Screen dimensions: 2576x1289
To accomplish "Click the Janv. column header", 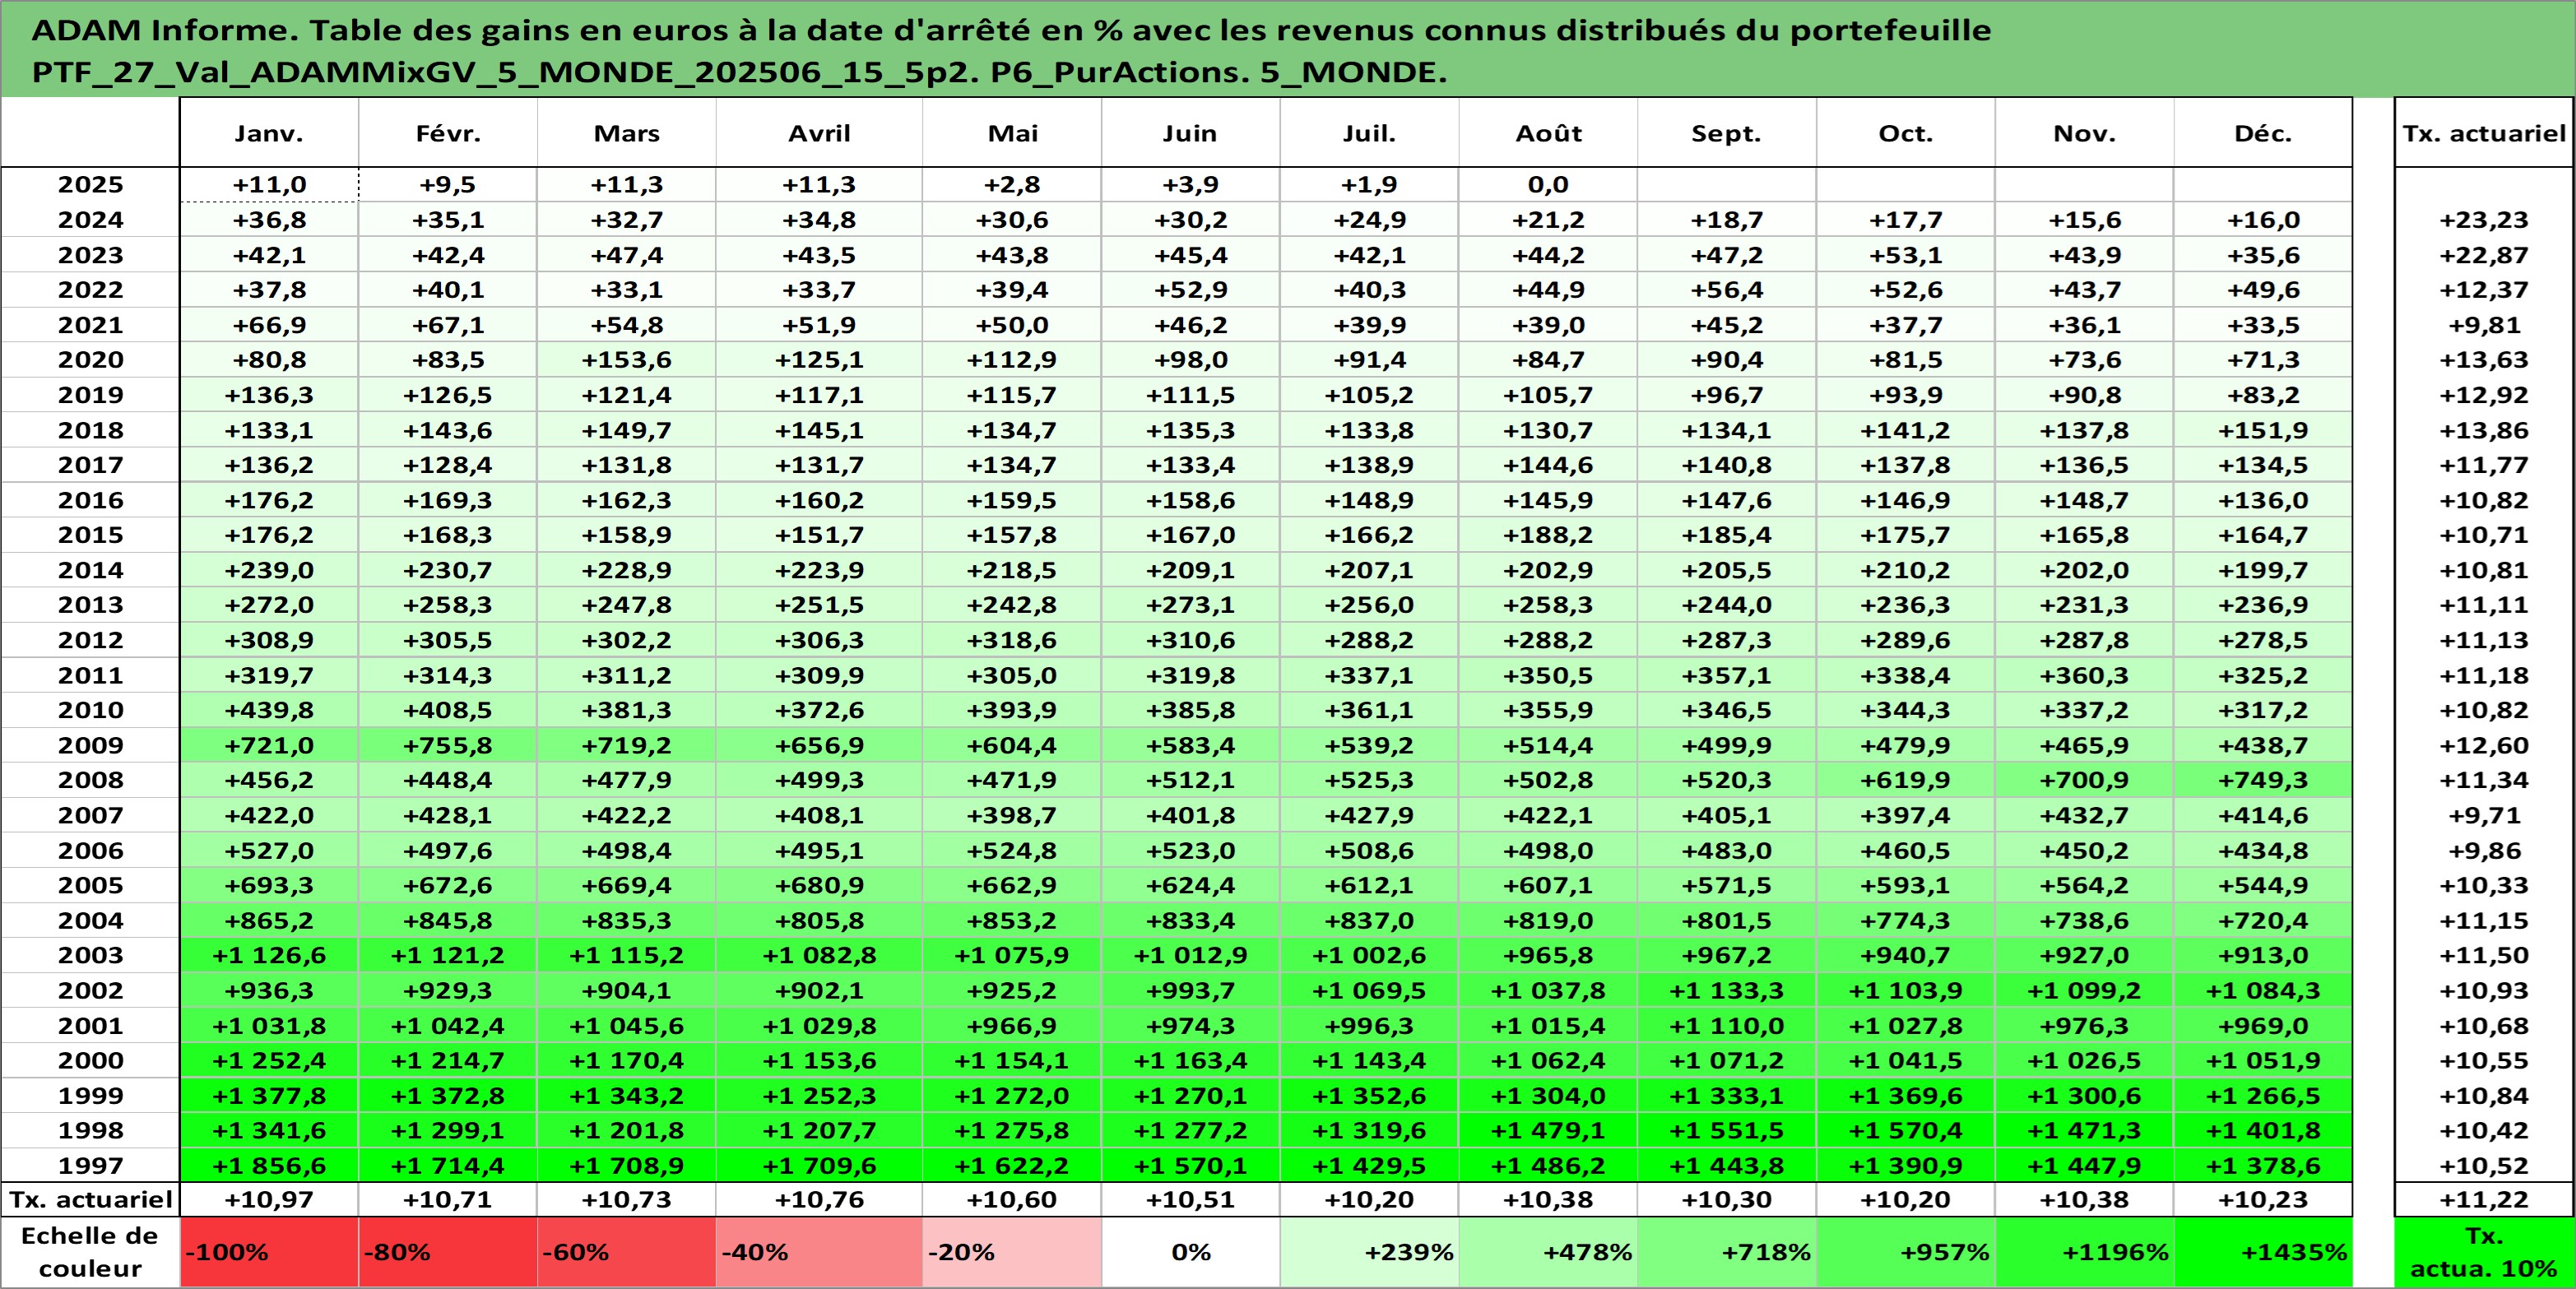I will [x=269, y=133].
